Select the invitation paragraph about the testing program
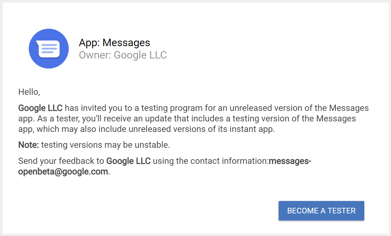391x236 pixels. click(193, 118)
